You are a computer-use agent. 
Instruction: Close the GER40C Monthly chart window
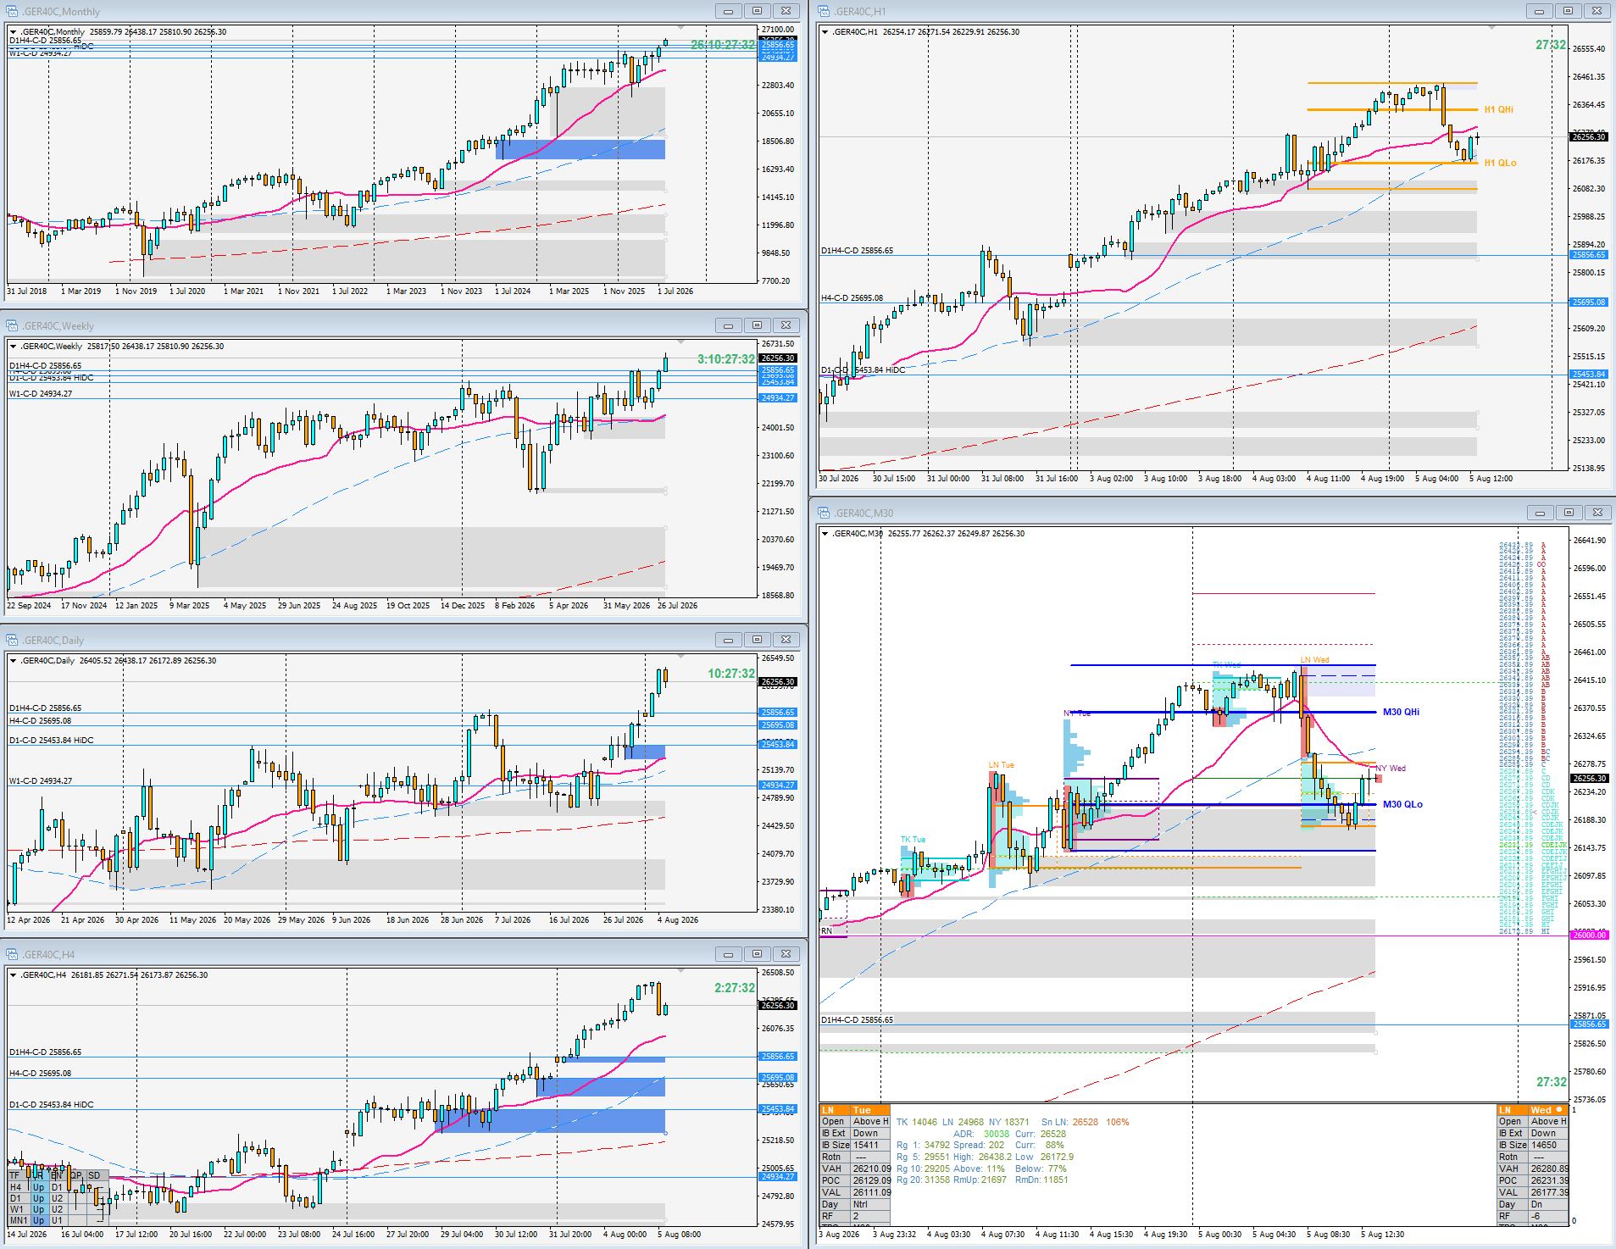786,11
